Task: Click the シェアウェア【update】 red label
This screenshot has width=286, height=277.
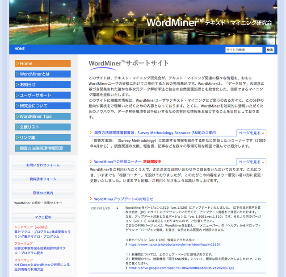Action: coord(31,227)
